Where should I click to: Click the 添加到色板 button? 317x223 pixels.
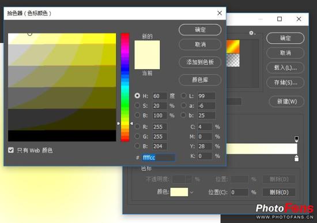[200, 62]
